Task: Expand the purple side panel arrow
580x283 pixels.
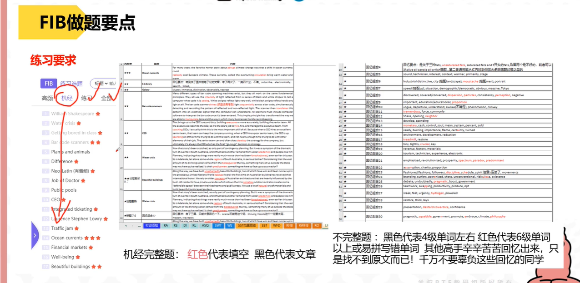Action: 35,235
